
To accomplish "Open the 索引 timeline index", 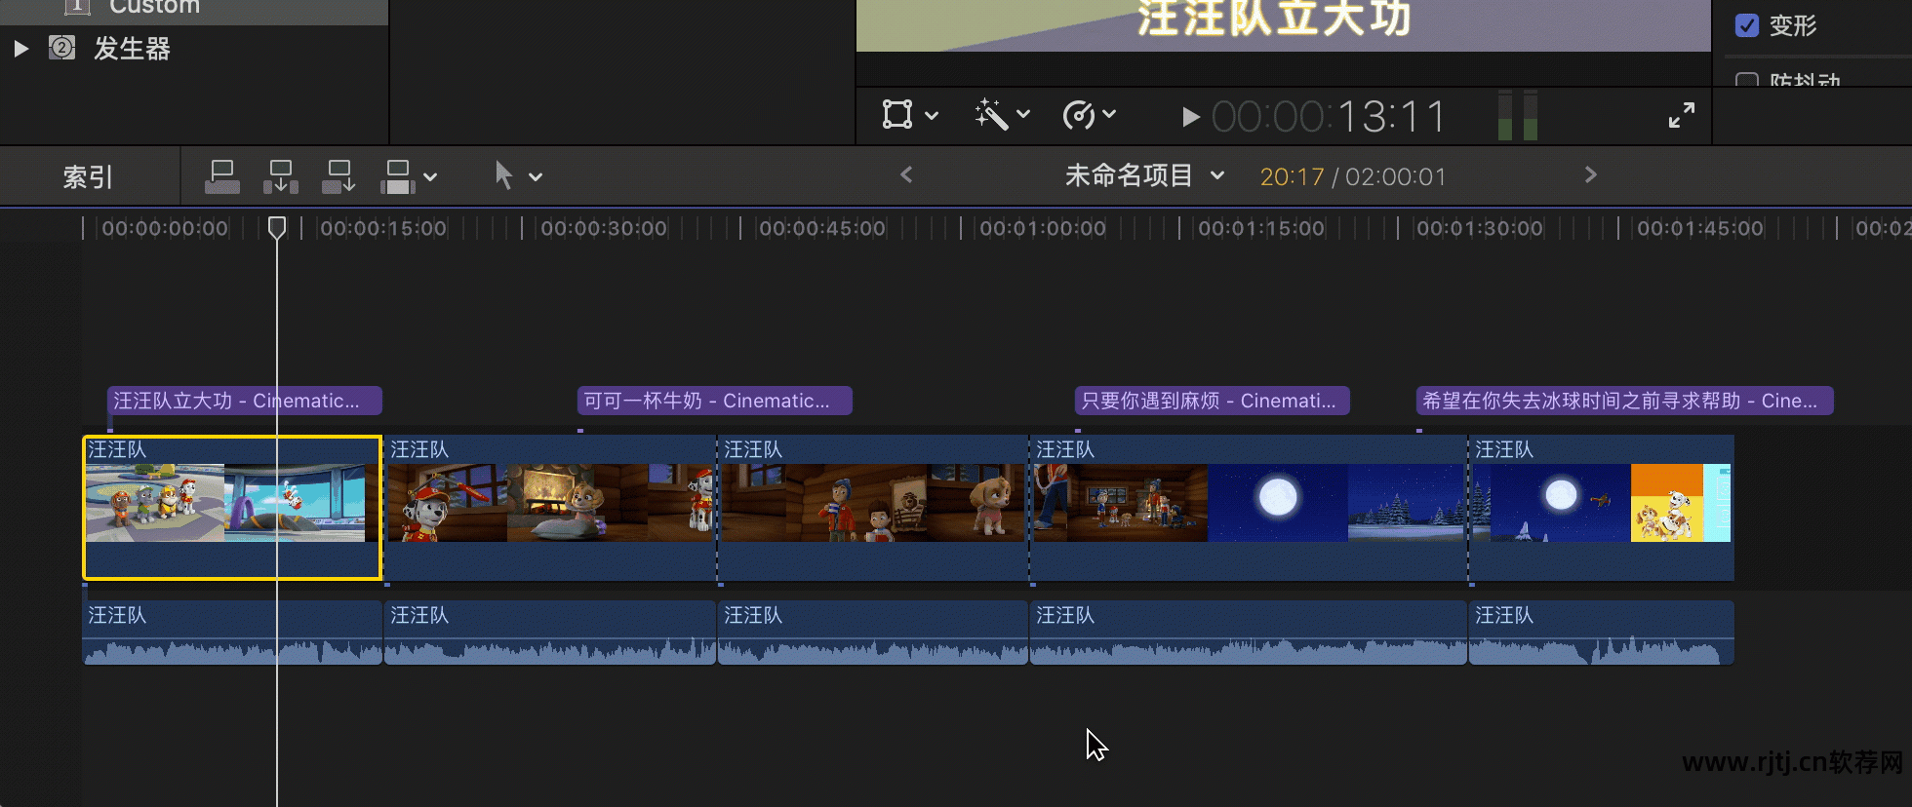I will tap(88, 176).
